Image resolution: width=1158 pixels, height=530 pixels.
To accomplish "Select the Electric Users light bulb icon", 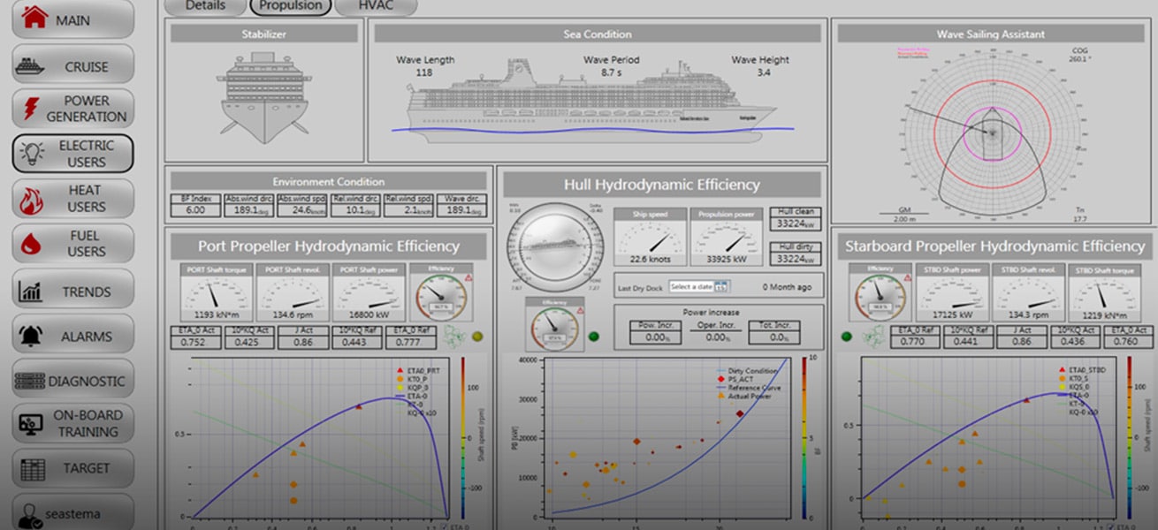I will (33, 154).
